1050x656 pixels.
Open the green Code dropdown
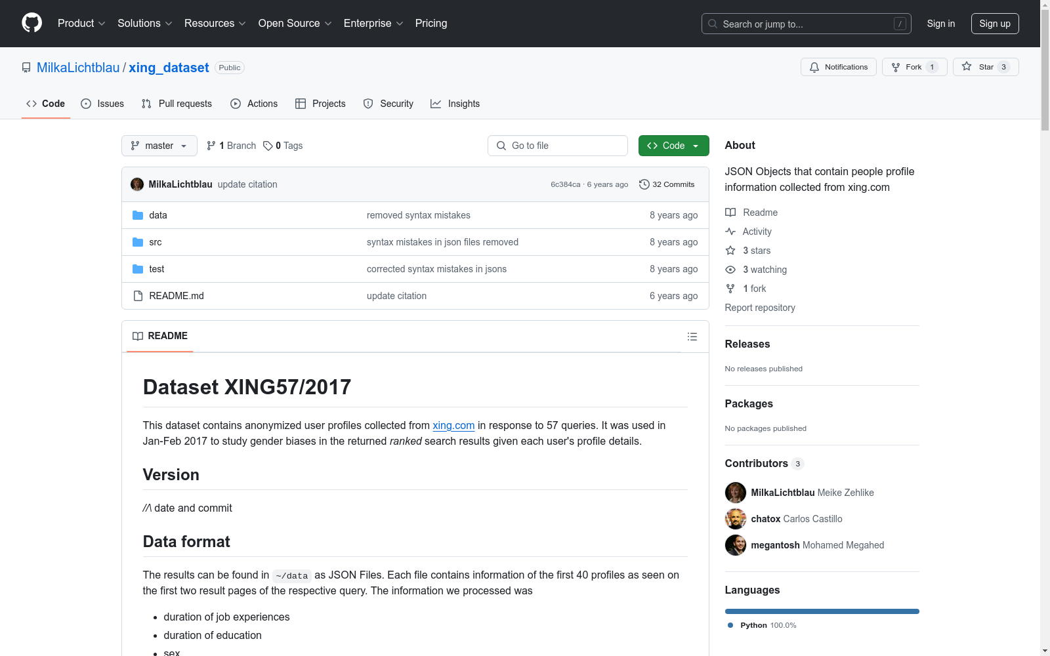(673, 146)
